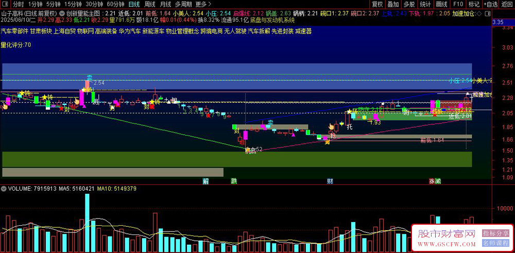This screenshot has height=253, width=515.
Task: Click the 底盘与发动机系统 industry label
Action: click(x=272, y=20)
